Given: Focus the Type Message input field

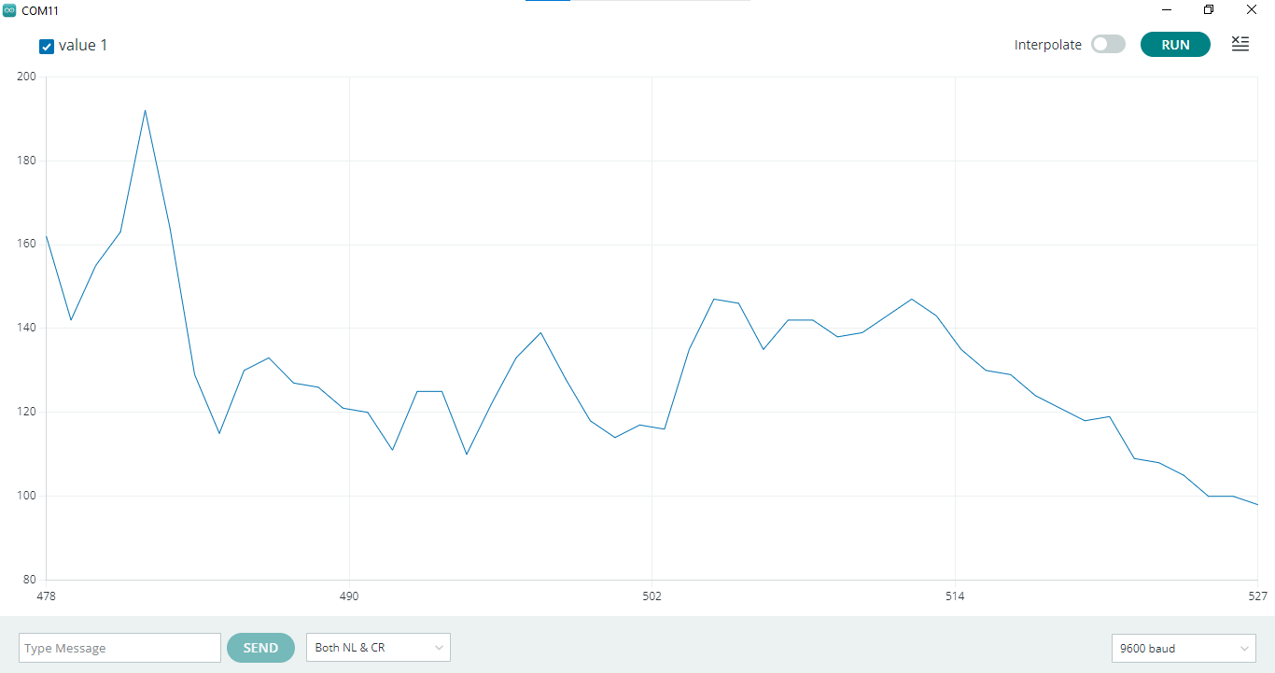Looking at the screenshot, I should 119,648.
